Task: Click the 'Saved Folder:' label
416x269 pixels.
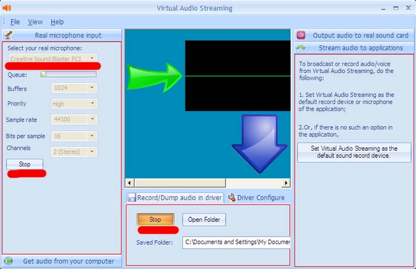Action: (x=155, y=242)
